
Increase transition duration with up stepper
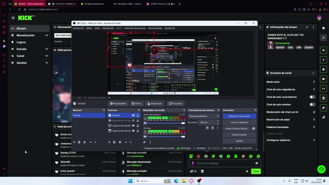(x=218, y=121)
